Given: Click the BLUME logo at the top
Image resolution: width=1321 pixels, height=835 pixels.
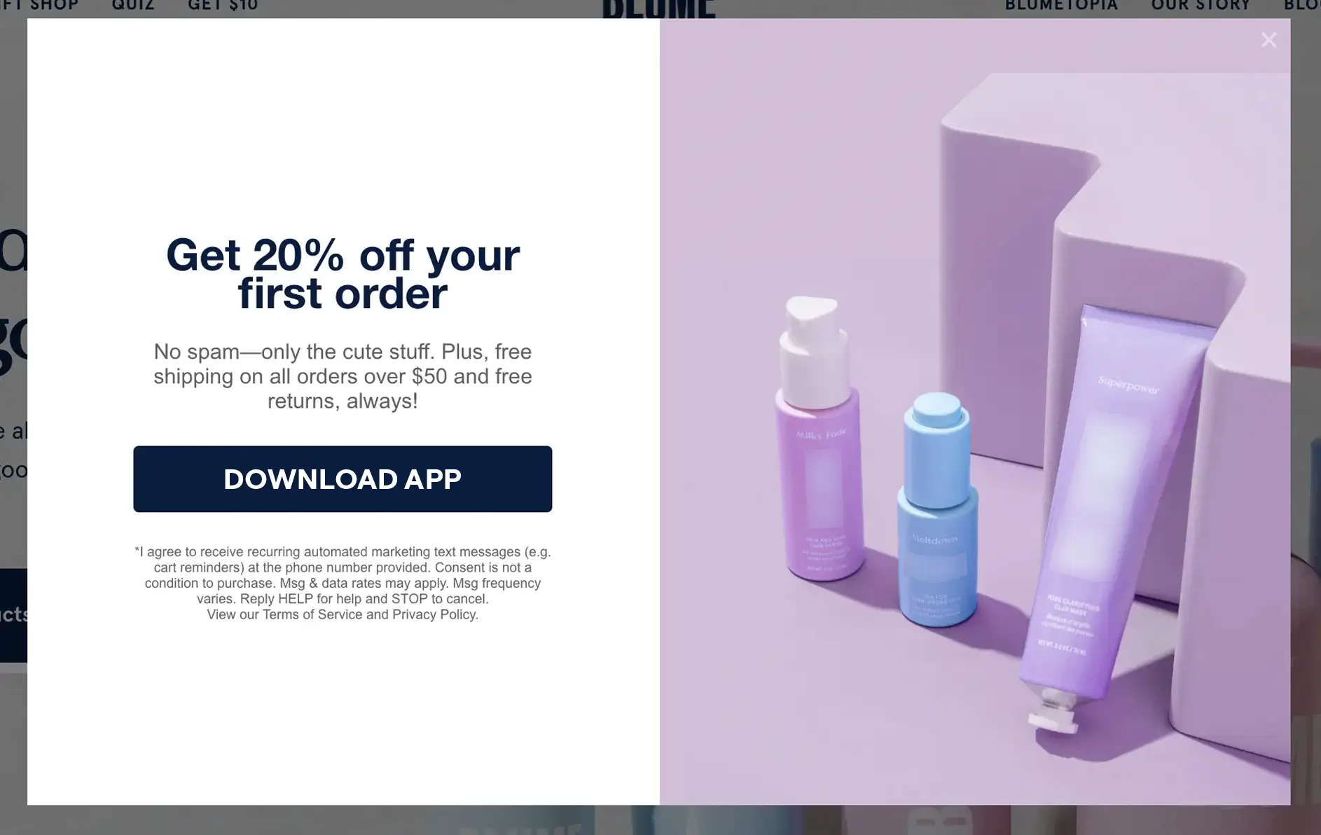Looking at the screenshot, I should click(658, 8).
